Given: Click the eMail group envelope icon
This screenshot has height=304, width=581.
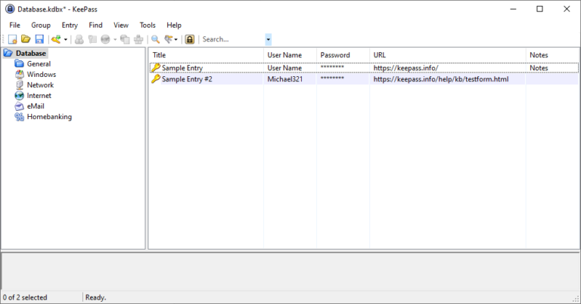Looking at the screenshot, I should [19, 106].
